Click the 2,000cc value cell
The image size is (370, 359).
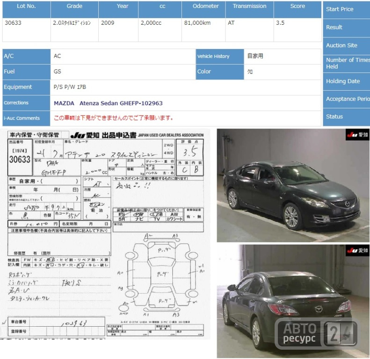(x=160, y=30)
